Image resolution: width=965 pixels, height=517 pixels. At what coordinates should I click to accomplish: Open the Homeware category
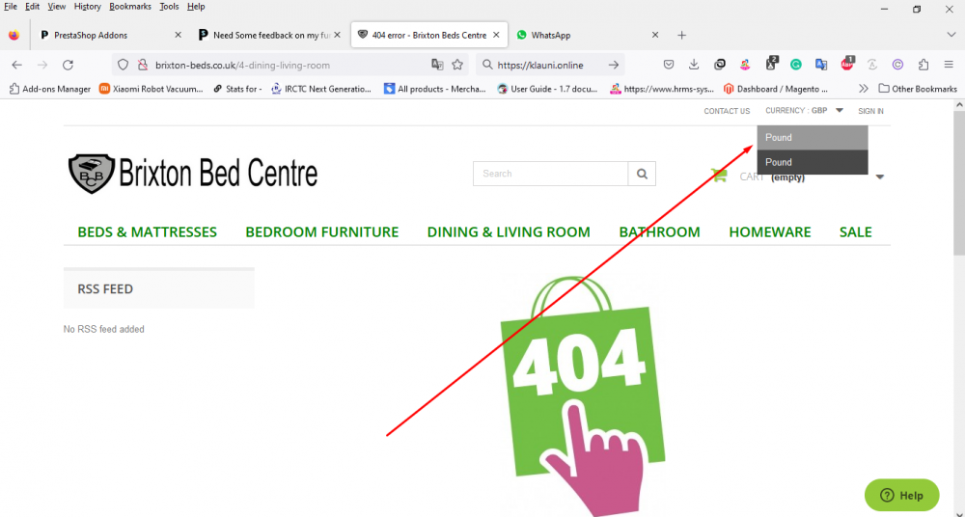click(x=770, y=232)
